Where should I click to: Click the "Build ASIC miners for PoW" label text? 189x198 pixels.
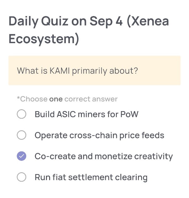click(87, 114)
